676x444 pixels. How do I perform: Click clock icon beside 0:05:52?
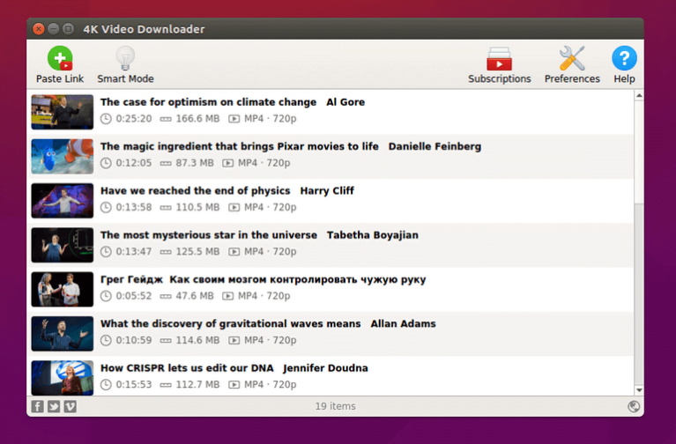106,296
